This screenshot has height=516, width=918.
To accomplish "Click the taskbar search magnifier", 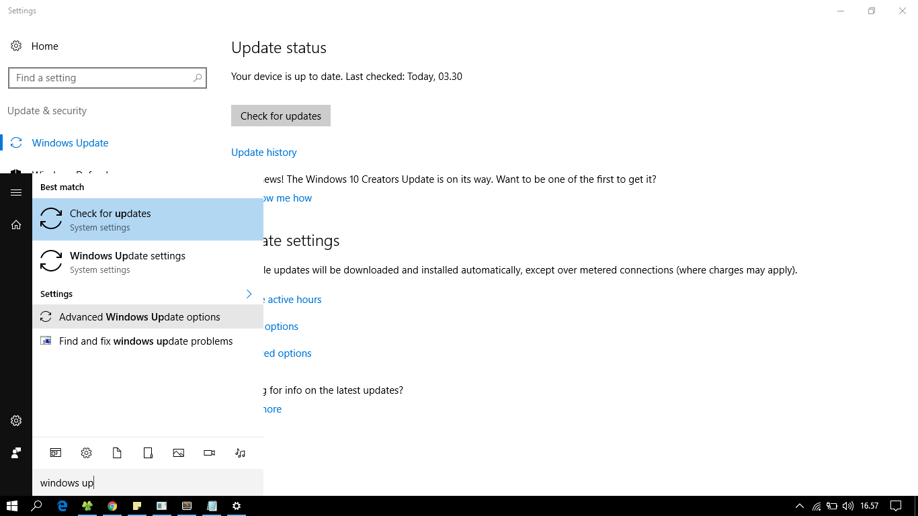I will click(37, 506).
